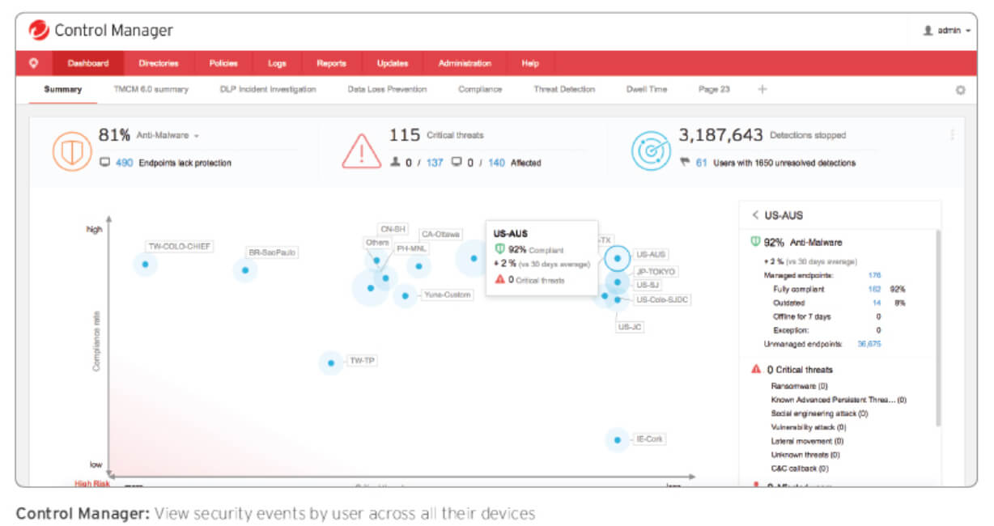Click the 176 managed endpoints link
The height and width of the screenshot is (526, 994).
coord(874,276)
